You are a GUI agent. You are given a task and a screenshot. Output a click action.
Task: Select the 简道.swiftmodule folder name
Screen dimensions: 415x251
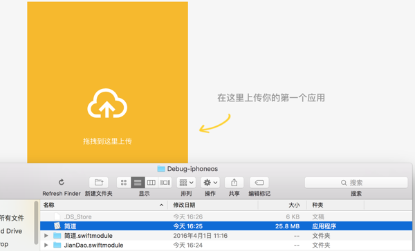[88, 236]
